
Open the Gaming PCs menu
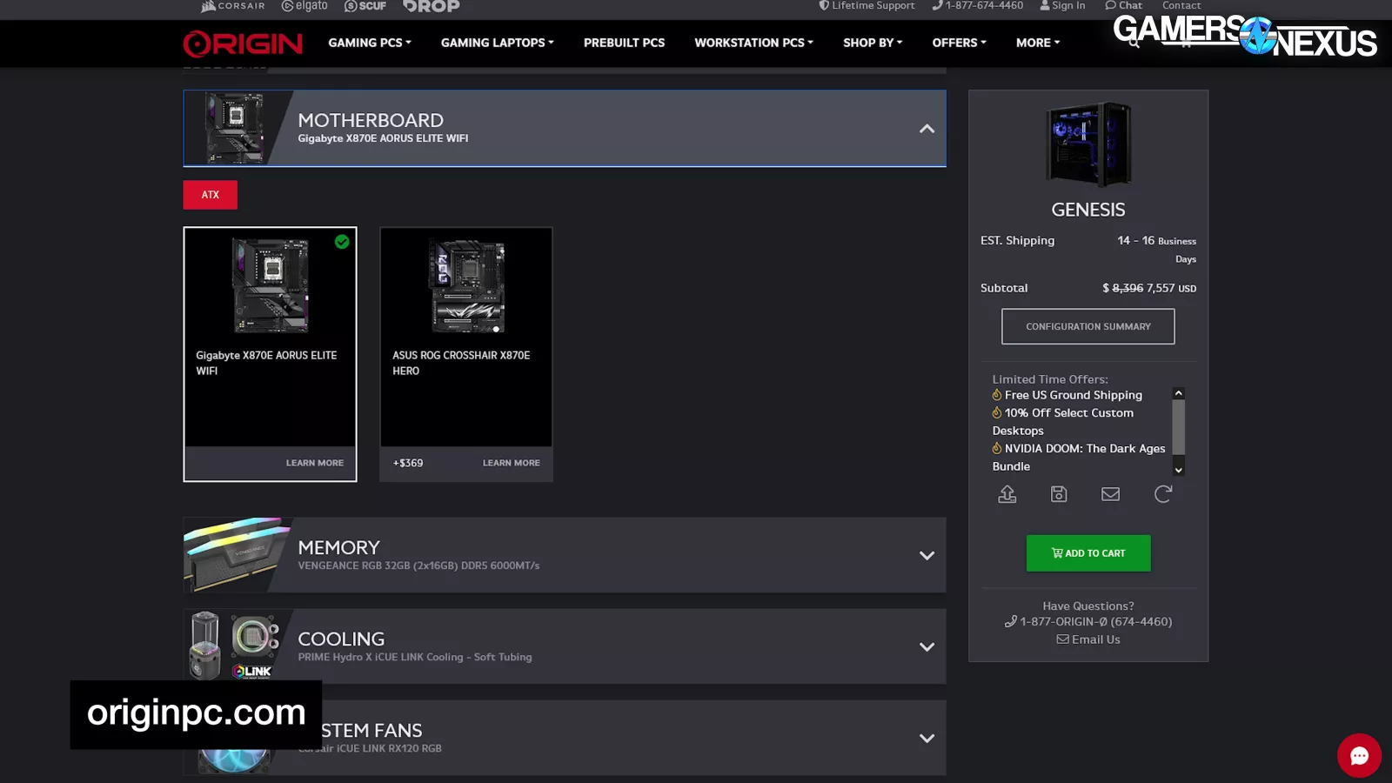pos(369,43)
